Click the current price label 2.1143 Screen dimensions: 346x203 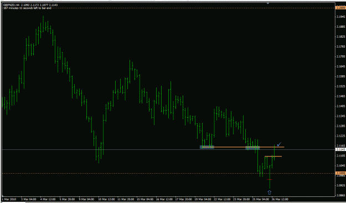[x=340, y=149]
